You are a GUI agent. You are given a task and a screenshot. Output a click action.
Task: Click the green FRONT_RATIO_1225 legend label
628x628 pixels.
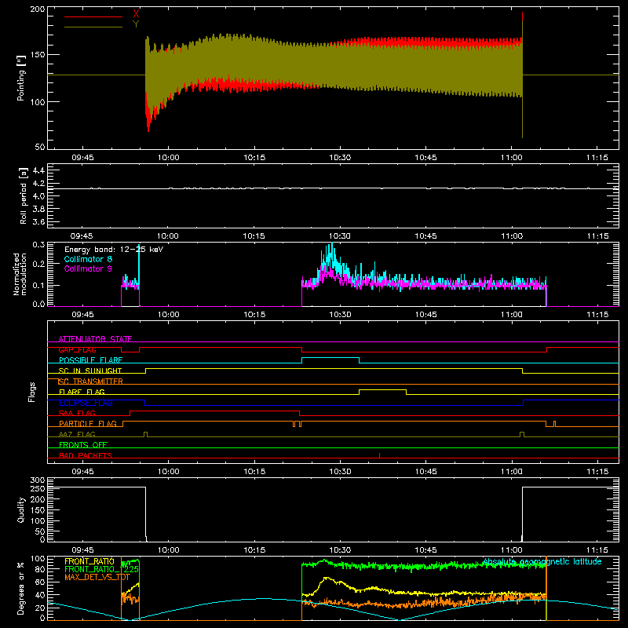click(102, 569)
